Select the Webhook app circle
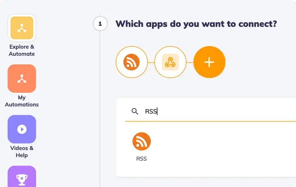Image resolution: width=296 pixels, height=187 pixels. tap(171, 62)
